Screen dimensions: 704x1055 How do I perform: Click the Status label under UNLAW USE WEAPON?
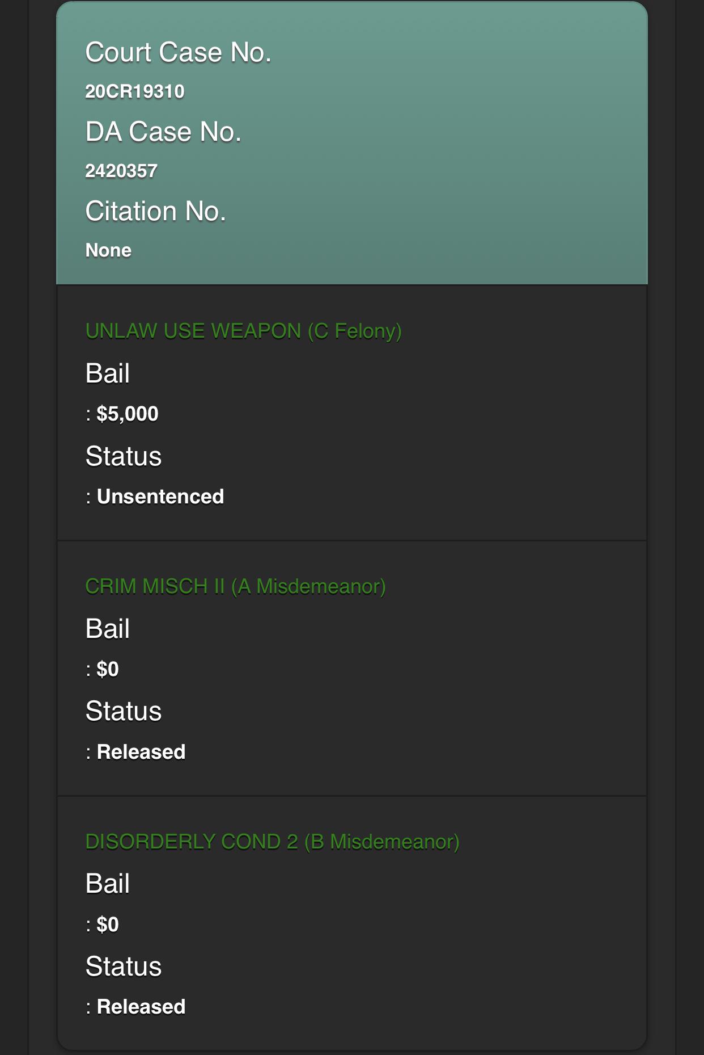124,456
